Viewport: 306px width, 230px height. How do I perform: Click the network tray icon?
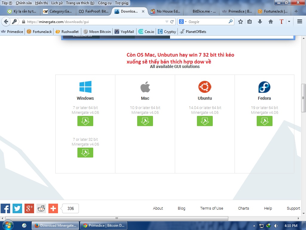261,226
